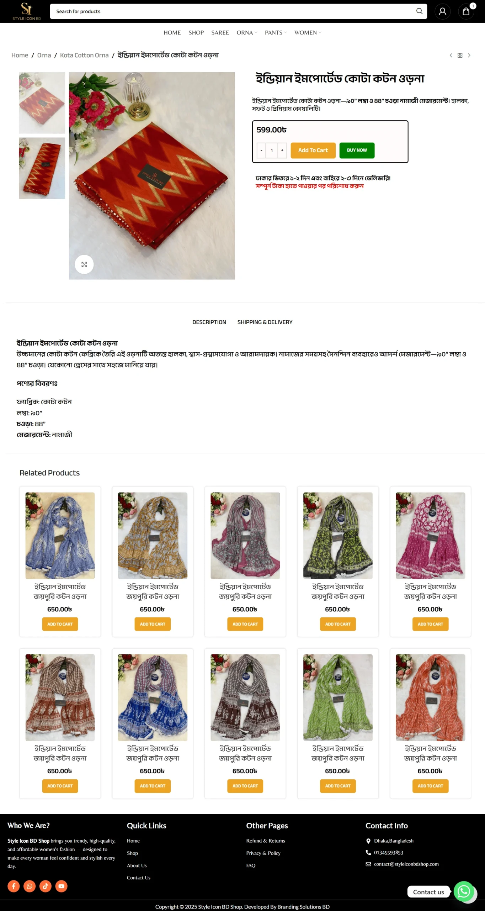
Task: Go to previous product arrow
Action: pyautogui.click(x=451, y=56)
